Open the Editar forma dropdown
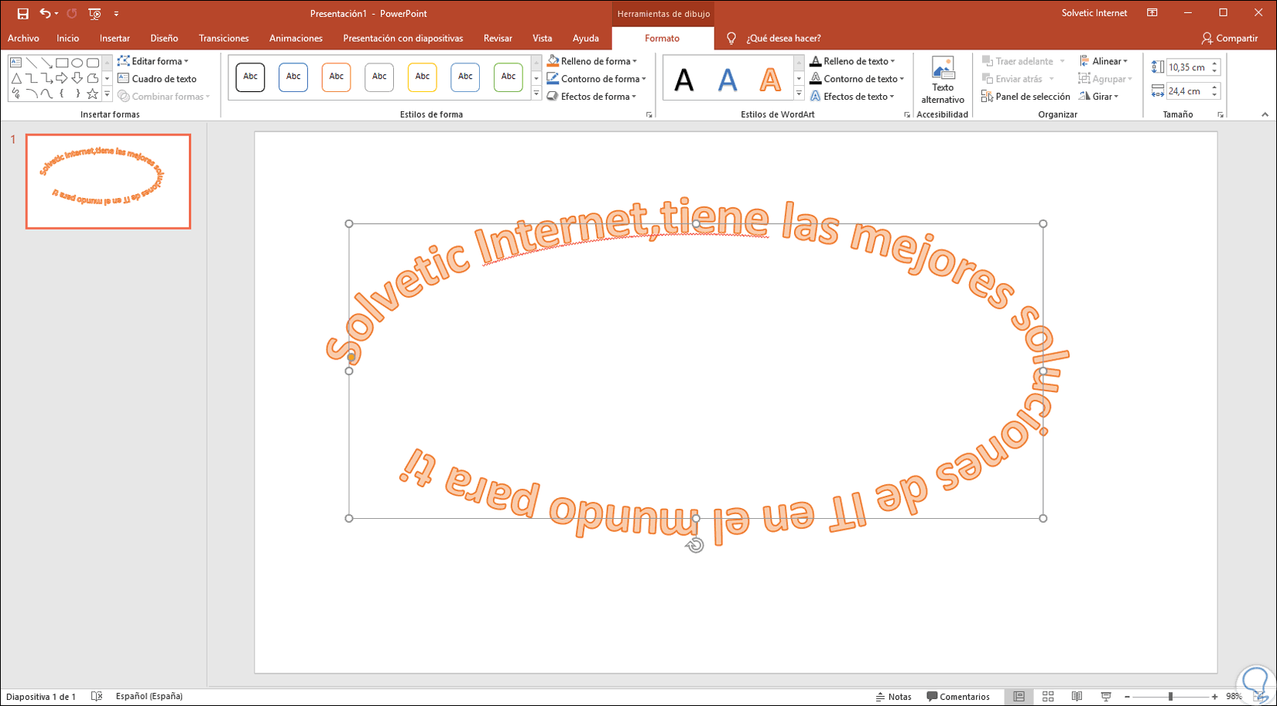 (x=153, y=61)
